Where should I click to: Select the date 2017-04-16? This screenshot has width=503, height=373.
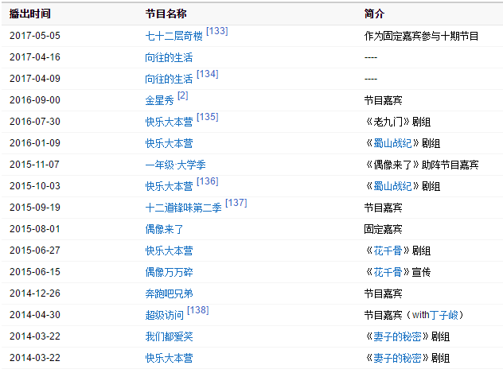pos(35,57)
